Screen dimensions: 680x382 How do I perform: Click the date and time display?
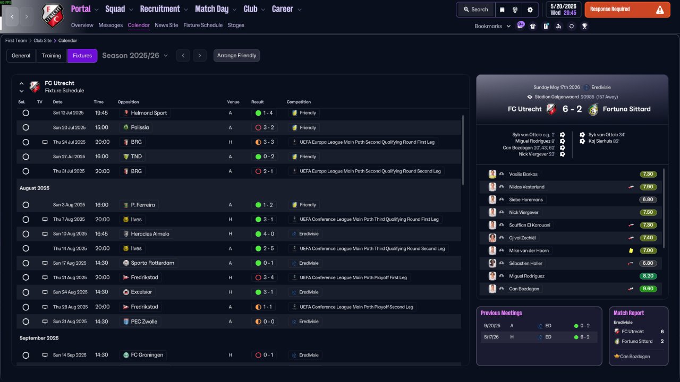tap(563, 10)
